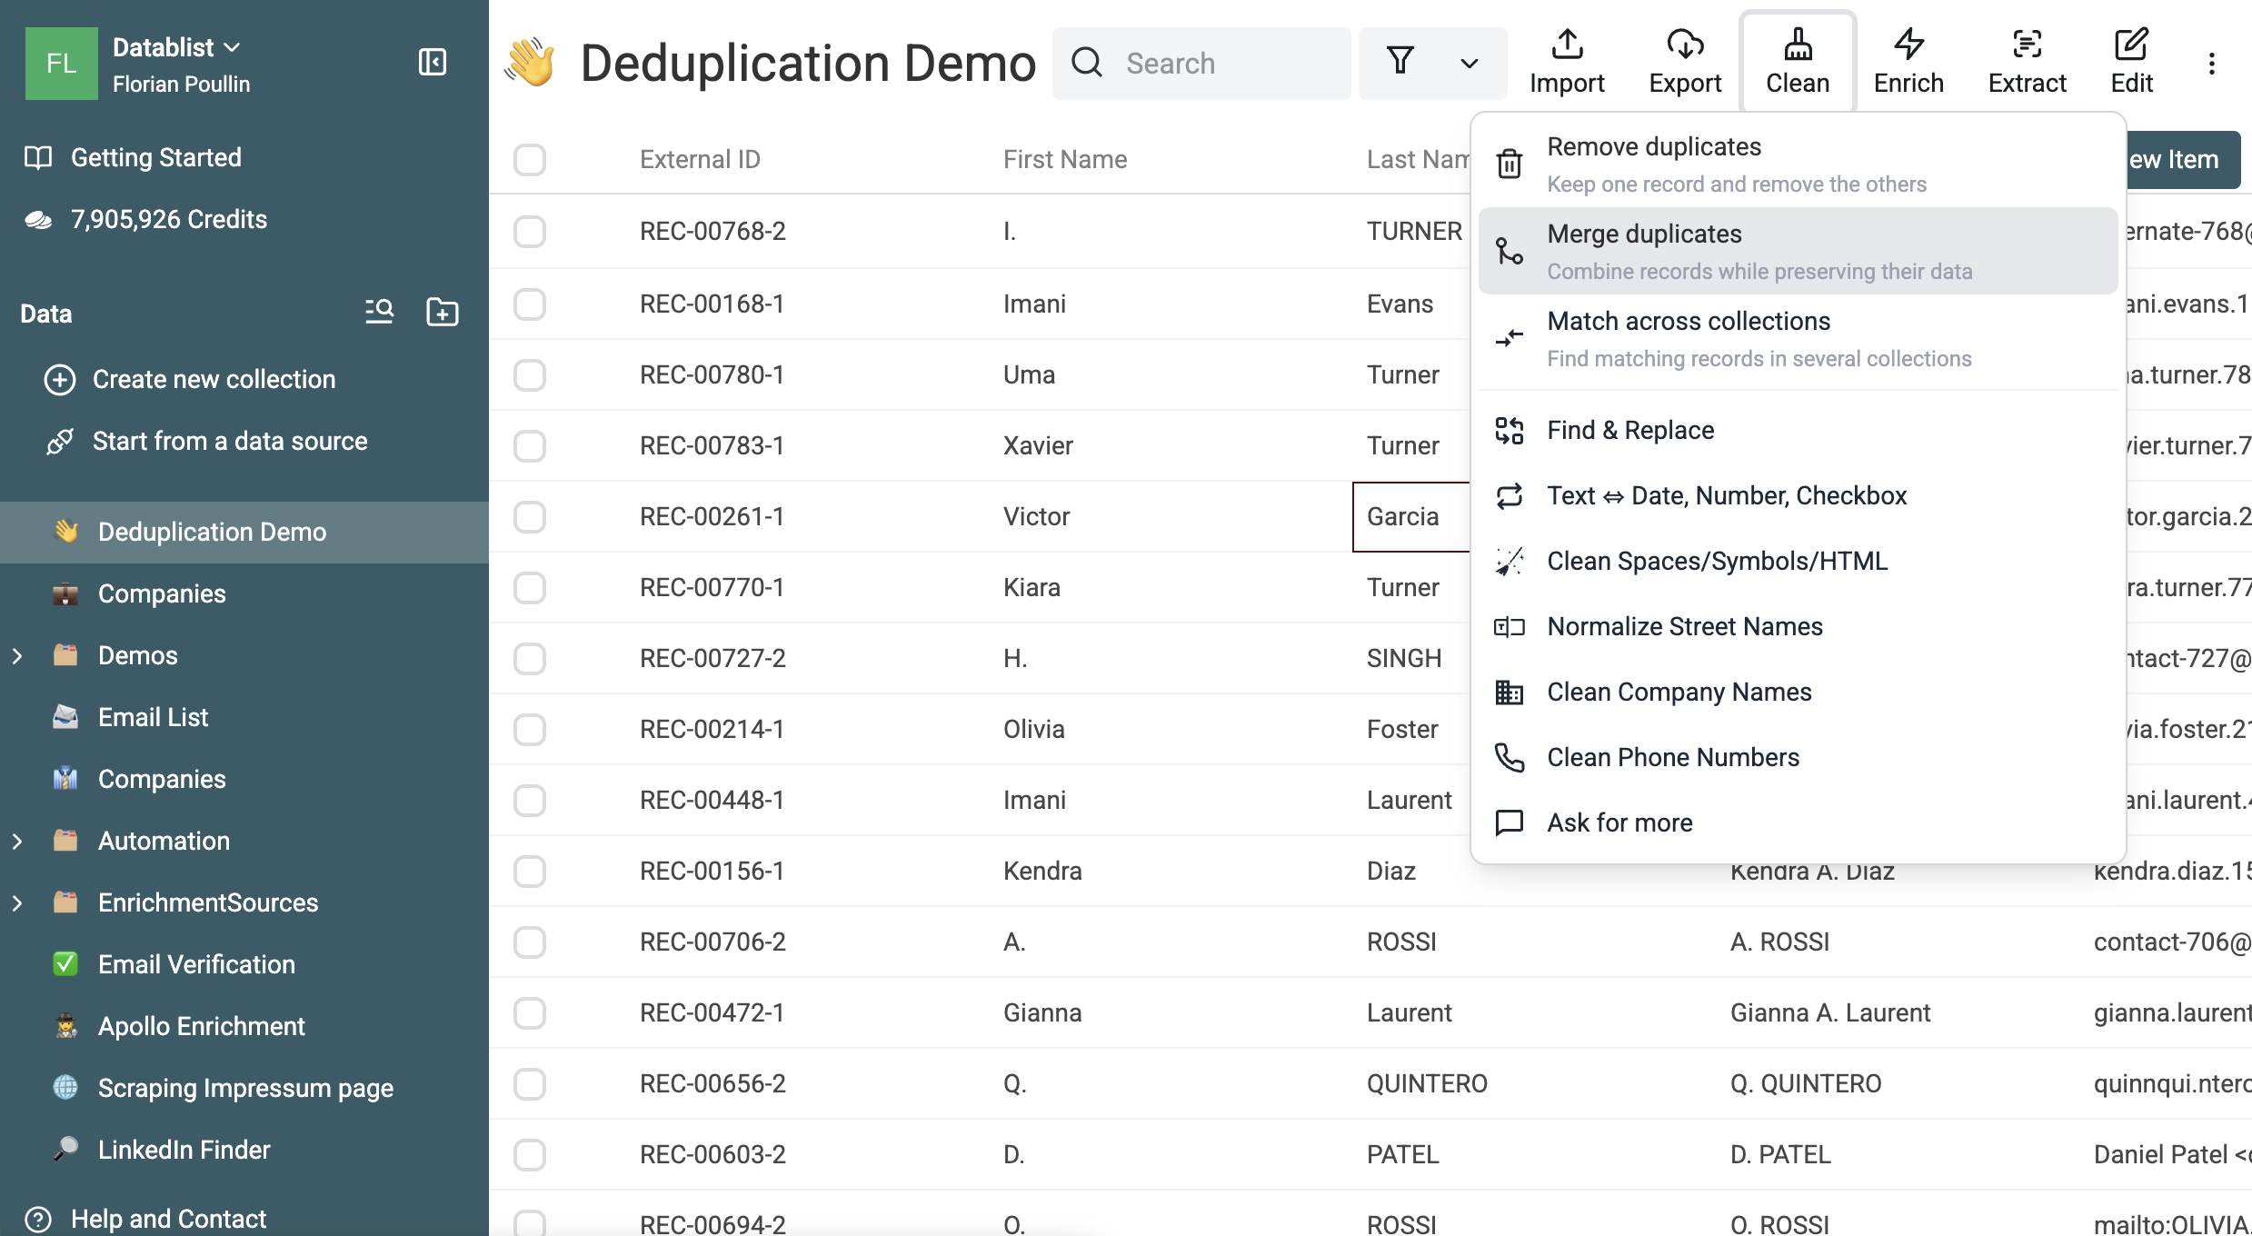Image resolution: width=2252 pixels, height=1236 pixels.
Task: Select Clean Spaces/Symbols/HTML option
Action: (1798, 561)
